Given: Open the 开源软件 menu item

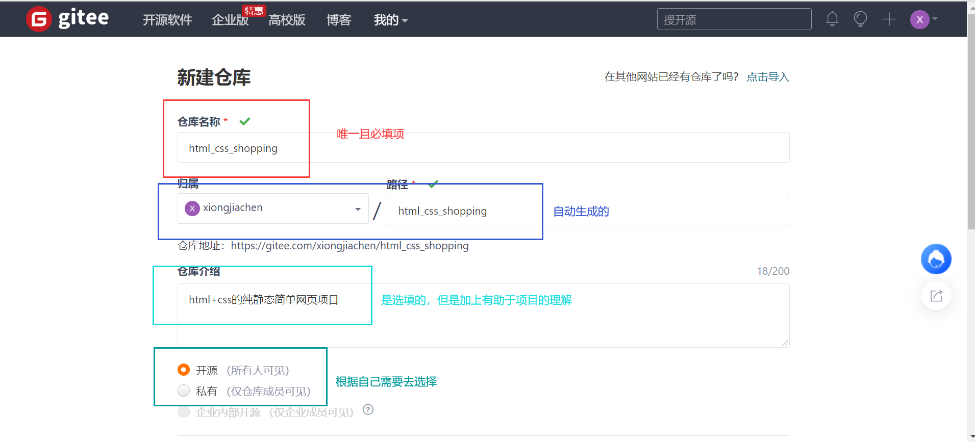Looking at the screenshot, I should click(167, 20).
